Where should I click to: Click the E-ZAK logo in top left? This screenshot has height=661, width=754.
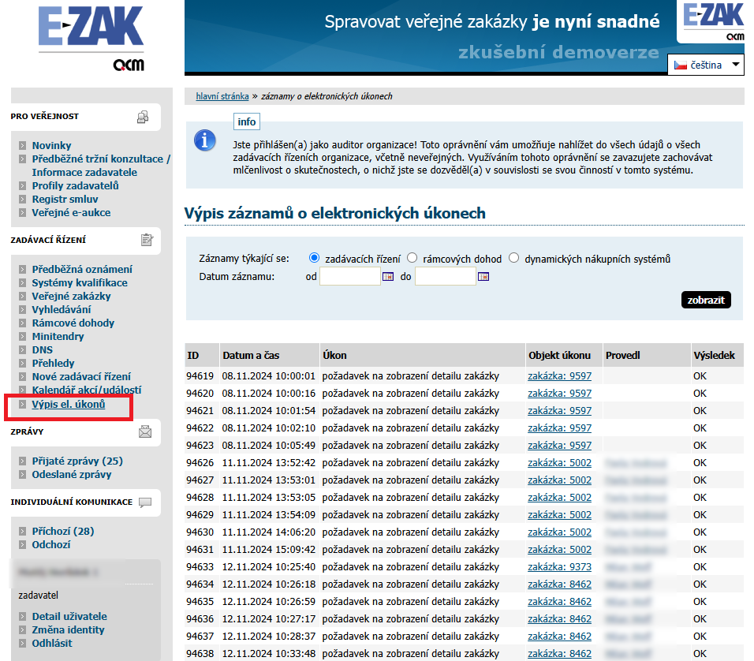pos(91,35)
